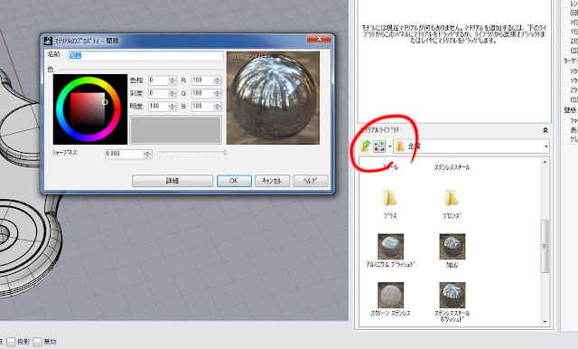Screen dimensions: 578x349
Task: Click the gray color swatch preview
Action: coord(176,130)
